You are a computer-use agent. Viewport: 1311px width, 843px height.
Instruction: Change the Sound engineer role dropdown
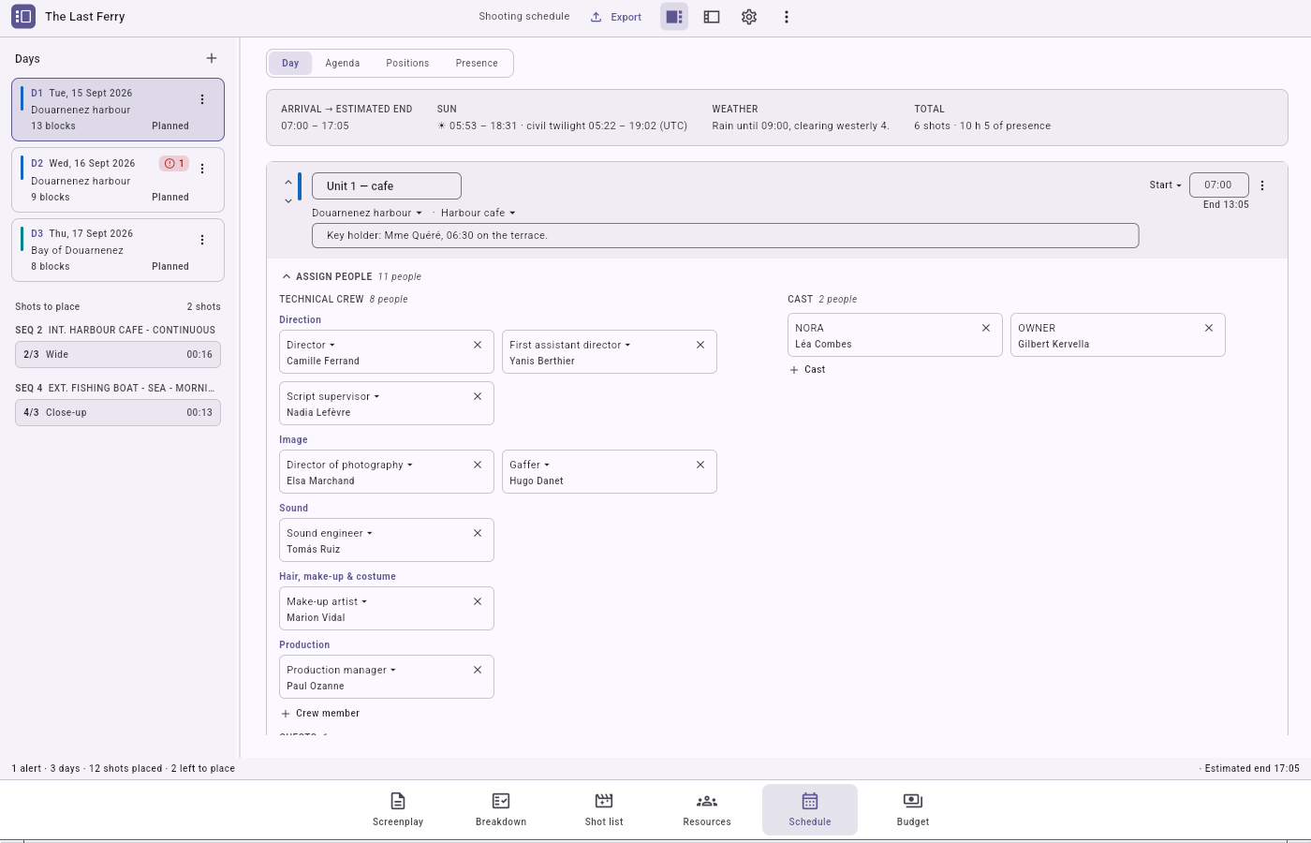[x=330, y=533]
